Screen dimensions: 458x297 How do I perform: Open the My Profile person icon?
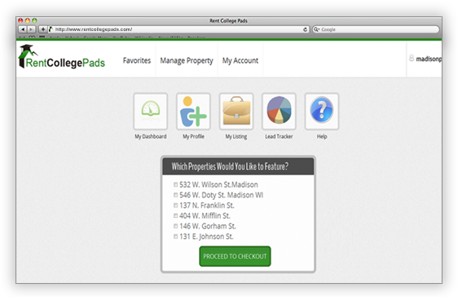193,111
